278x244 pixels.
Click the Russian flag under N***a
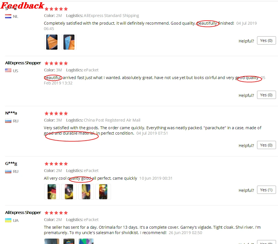coord(8,121)
